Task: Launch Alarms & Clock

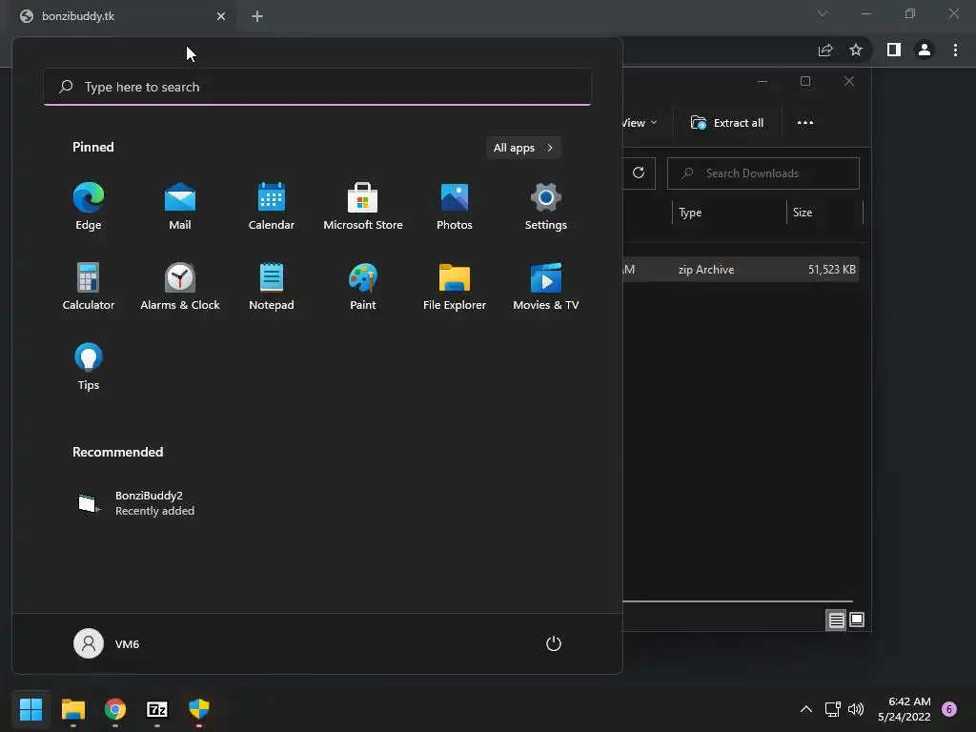Action: point(180,286)
